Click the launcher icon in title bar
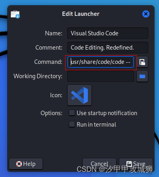The width and height of the screenshot is (159, 177). pos(15,14)
